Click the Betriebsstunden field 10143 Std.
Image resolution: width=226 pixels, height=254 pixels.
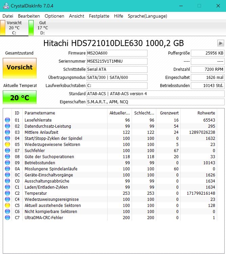207,86
